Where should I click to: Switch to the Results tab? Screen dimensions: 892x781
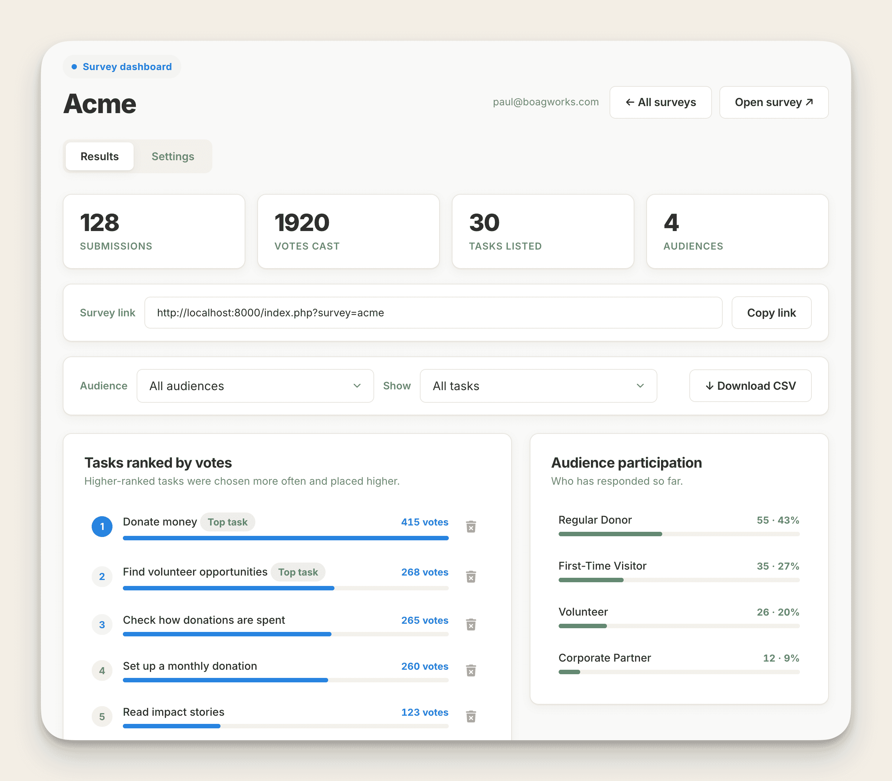(99, 156)
